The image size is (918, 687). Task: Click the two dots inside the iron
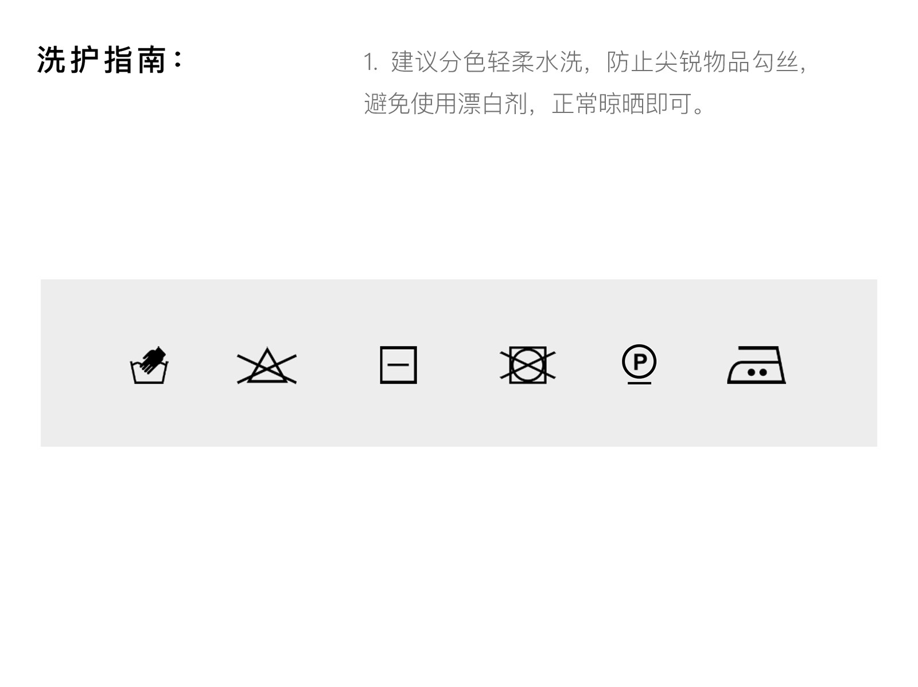(x=757, y=372)
